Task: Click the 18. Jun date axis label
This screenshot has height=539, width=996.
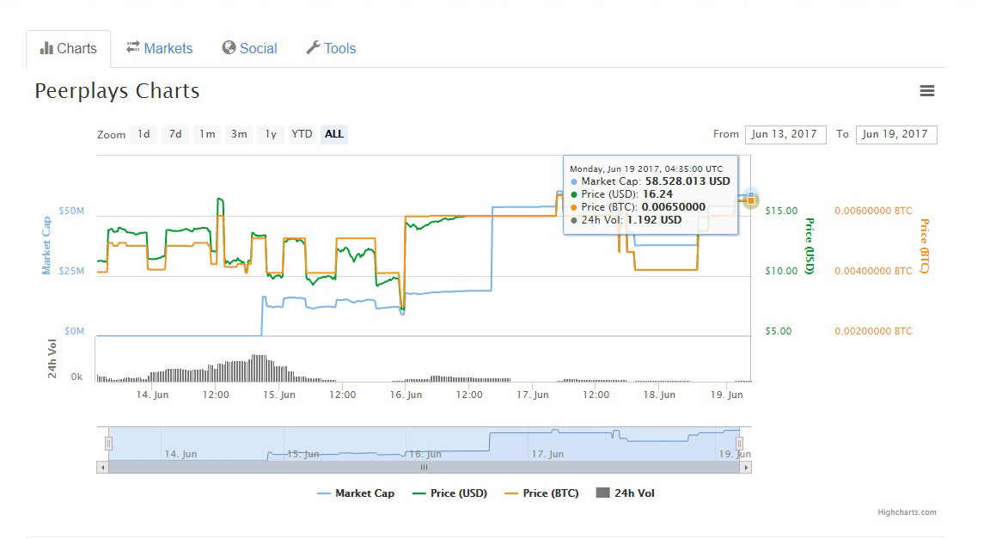Action: point(659,395)
